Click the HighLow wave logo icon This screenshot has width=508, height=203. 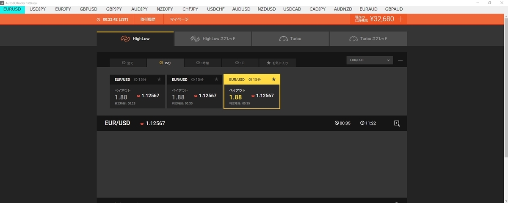tap(125, 38)
